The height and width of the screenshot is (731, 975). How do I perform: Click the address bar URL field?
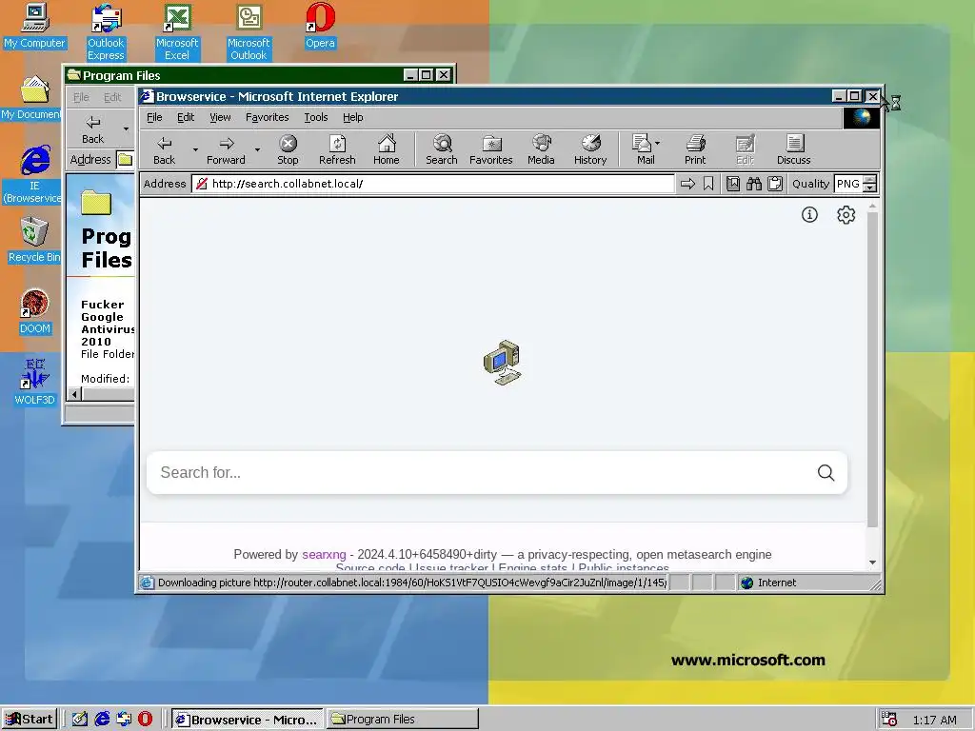point(433,184)
